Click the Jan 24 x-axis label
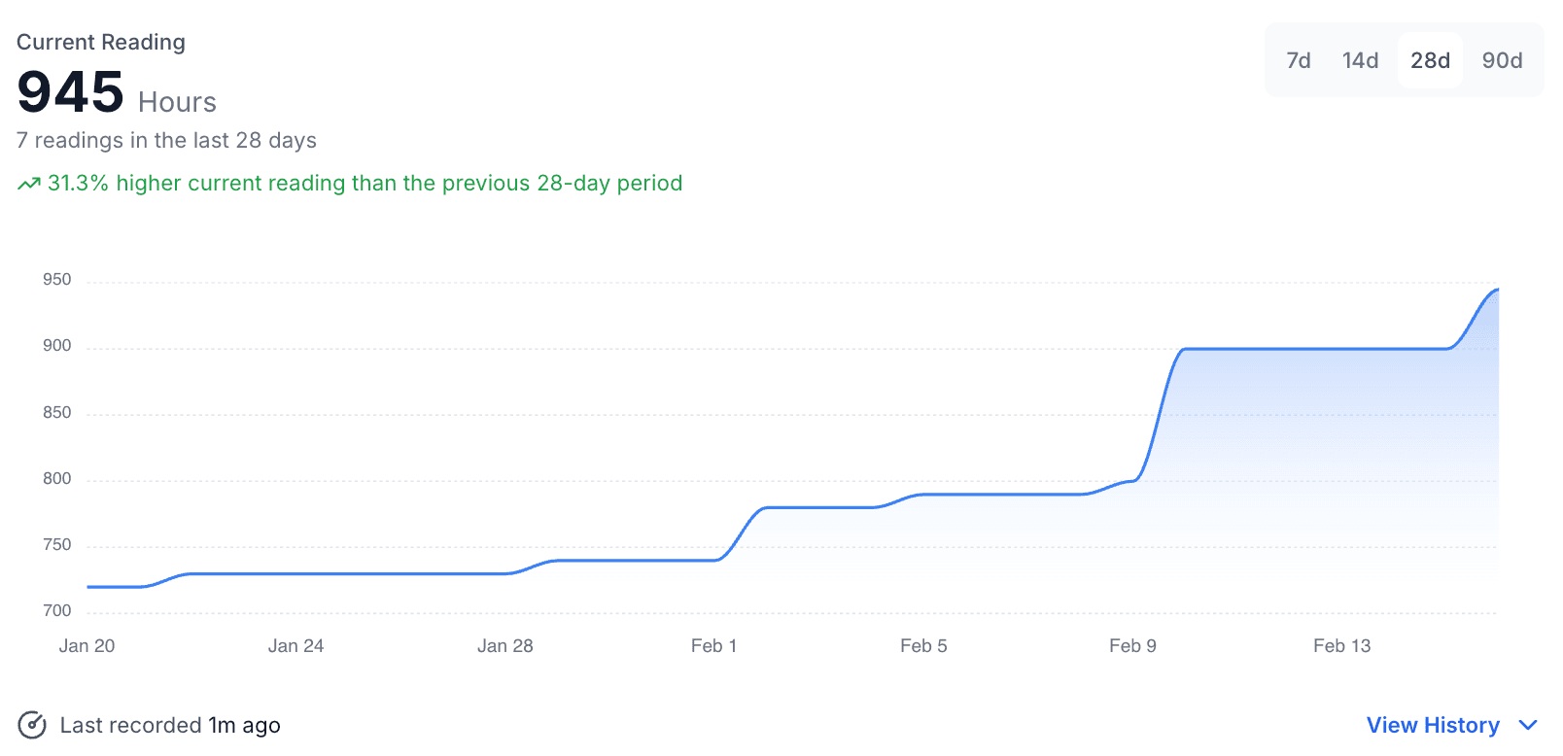 coord(295,646)
